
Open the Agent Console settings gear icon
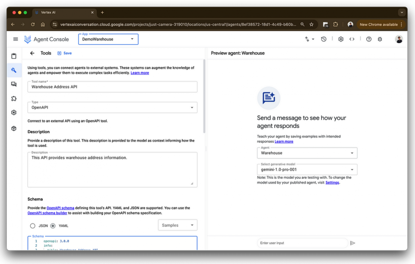click(341, 39)
